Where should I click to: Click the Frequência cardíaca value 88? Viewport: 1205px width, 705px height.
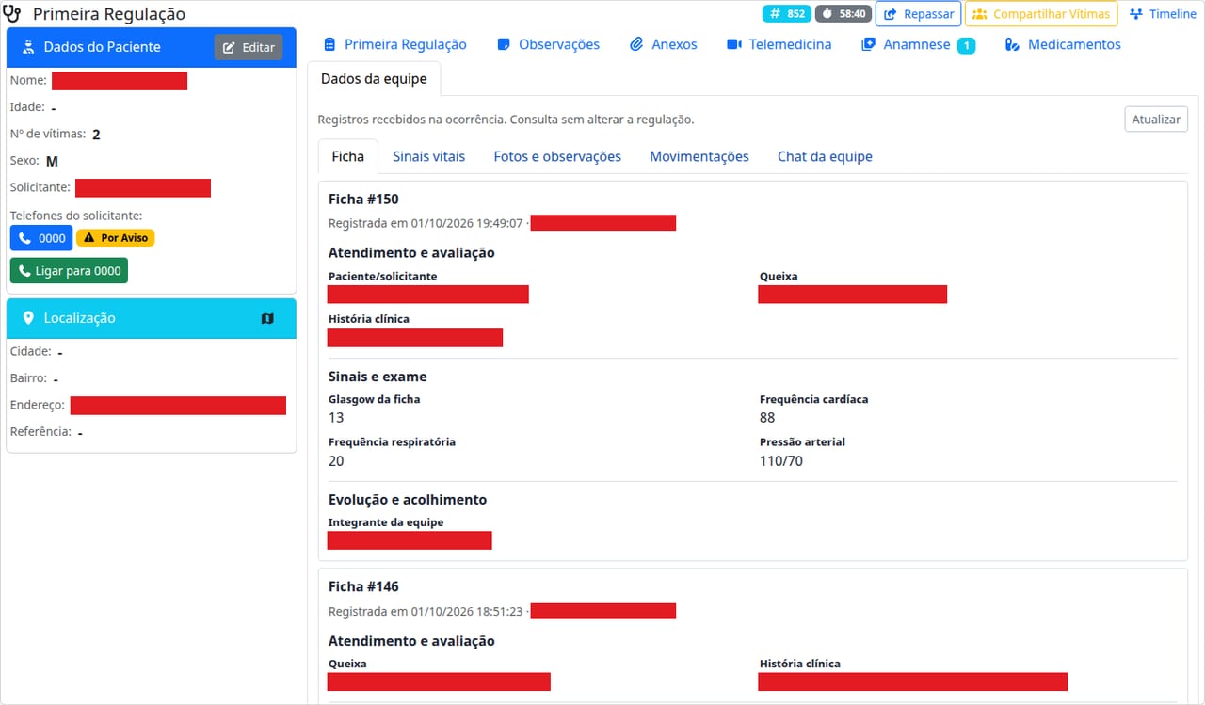(x=767, y=418)
